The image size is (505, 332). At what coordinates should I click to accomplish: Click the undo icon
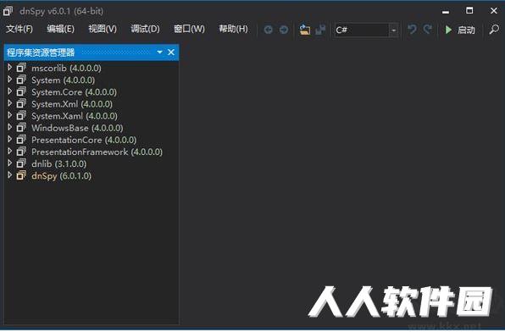tap(412, 30)
